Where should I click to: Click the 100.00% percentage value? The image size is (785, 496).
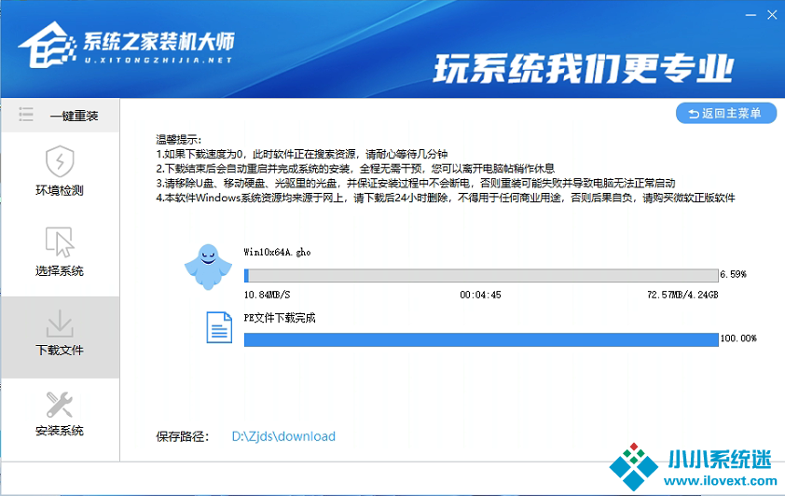738,338
